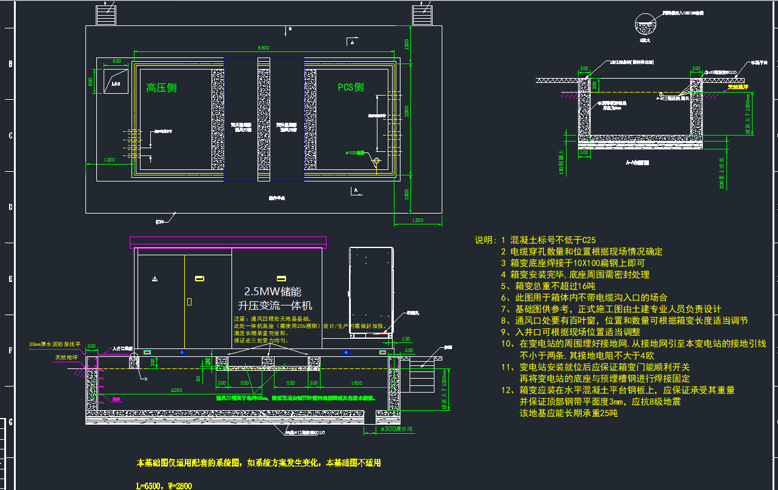Select the ø100 drain pipe circle symbol

click(x=376, y=161)
